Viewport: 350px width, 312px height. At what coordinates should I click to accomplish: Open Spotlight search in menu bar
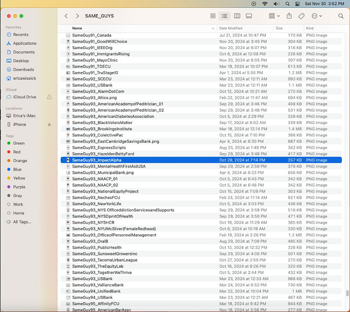coord(287,3)
